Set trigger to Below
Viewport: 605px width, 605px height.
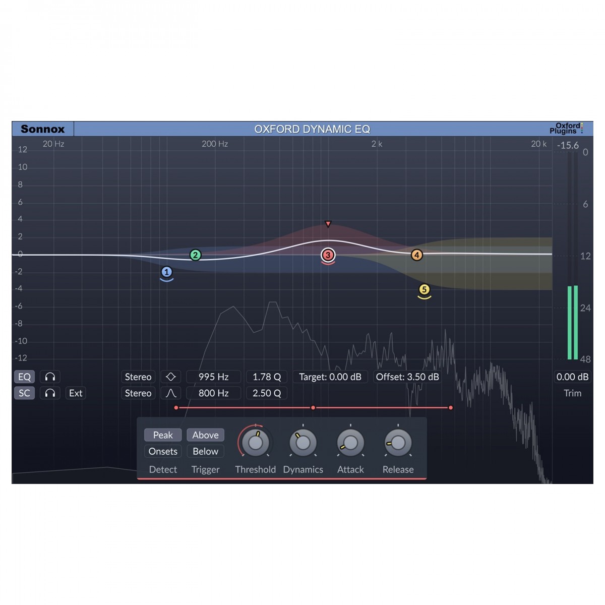[x=205, y=451]
